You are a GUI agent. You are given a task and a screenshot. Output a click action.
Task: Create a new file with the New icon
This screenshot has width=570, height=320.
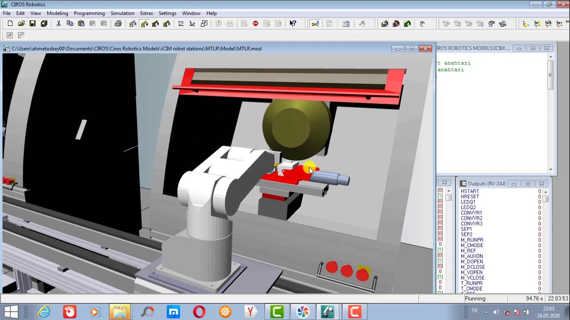pos(10,24)
